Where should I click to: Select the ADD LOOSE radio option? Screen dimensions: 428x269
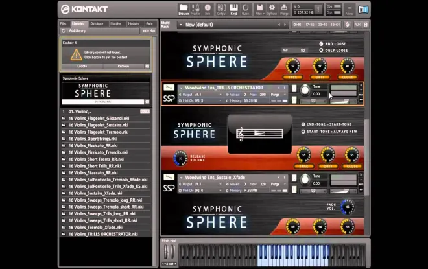tap(321, 44)
